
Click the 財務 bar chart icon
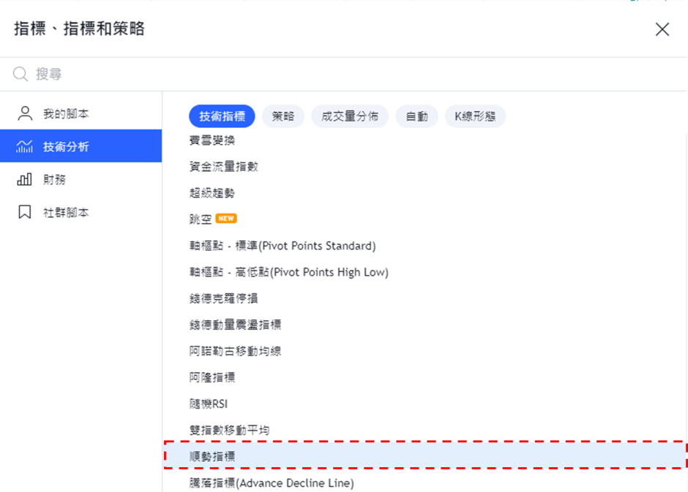[25, 180]
